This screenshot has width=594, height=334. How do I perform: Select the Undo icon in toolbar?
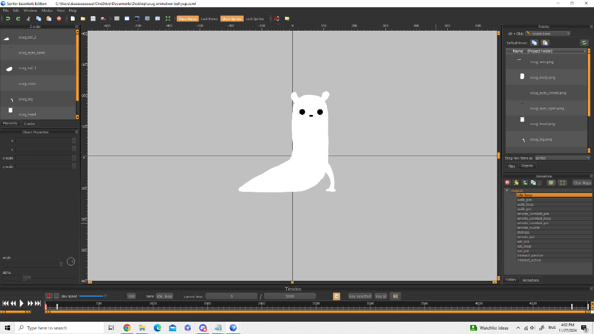8,18
